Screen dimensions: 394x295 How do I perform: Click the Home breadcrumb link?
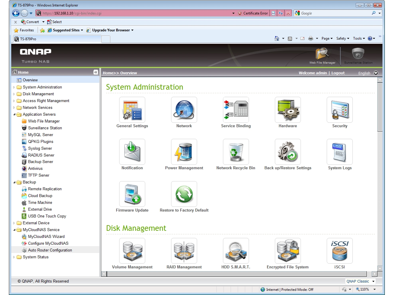(108, 73)
